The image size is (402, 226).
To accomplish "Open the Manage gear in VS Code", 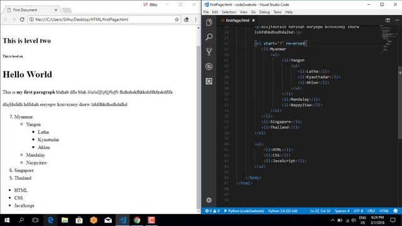I will [x=209, y=200].
